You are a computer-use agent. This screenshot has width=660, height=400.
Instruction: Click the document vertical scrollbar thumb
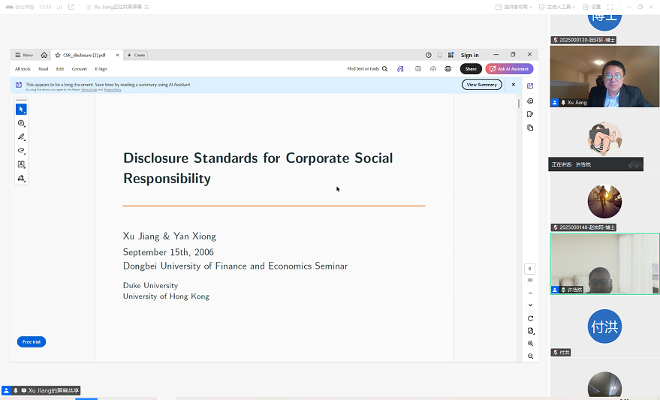pyautogui.click(x=519, y=103)
